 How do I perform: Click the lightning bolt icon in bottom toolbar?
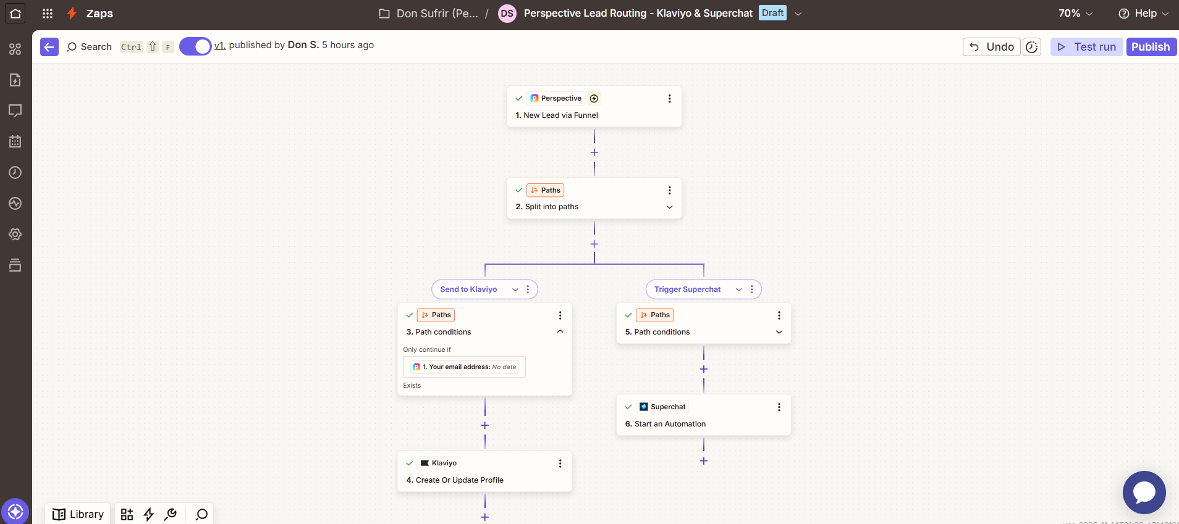149,515
